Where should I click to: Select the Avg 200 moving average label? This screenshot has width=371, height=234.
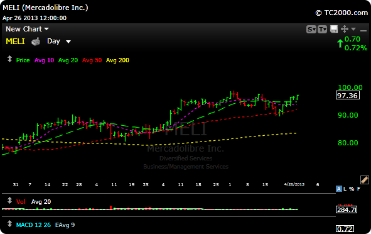(x=117, y=60)
